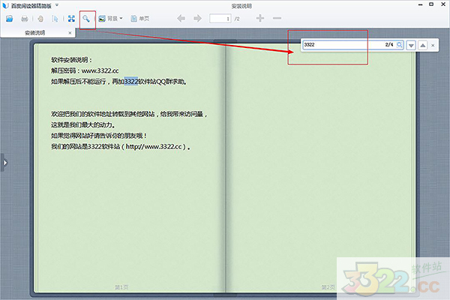Select the Hand pan tool
This screenshot has height=300, width=450.
point(40,19)
